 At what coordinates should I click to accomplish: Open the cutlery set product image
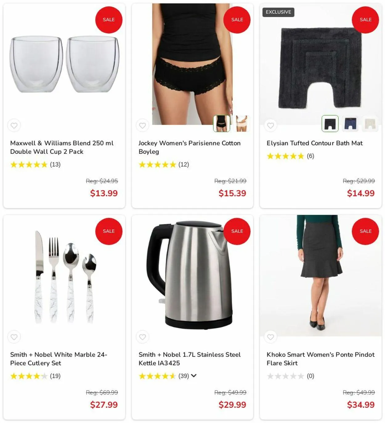coord(64,276)
